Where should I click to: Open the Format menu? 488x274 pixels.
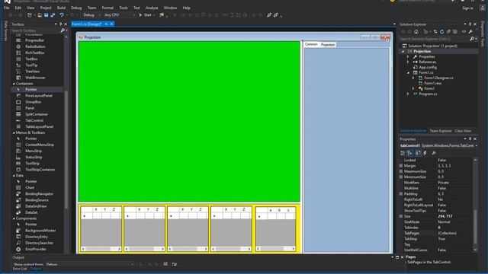point(108,8)
